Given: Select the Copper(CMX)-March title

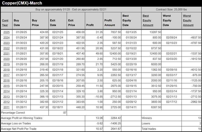Looking at the screenshot, I should [22, 3].
